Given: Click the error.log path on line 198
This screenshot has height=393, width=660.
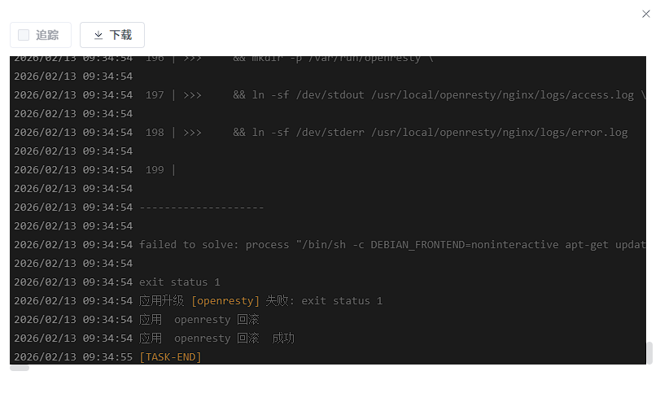Looking at the screenshot, I should [x=499, y=133].
